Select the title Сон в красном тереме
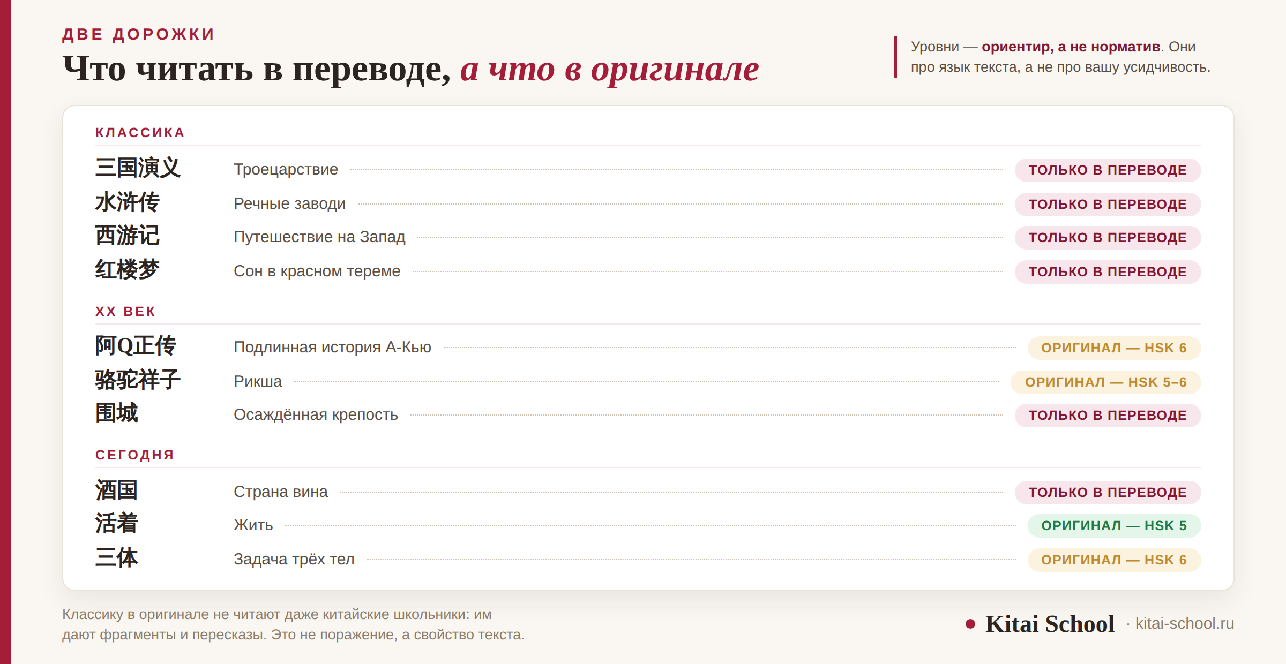The height and width of the screenshot is (664, 1286). (x=317, y=271)
